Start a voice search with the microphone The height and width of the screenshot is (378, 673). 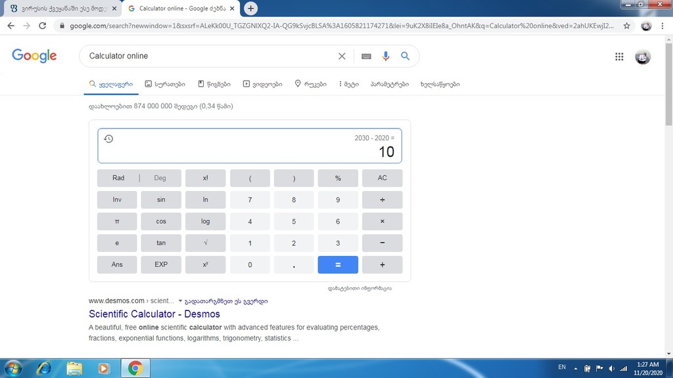386,56
